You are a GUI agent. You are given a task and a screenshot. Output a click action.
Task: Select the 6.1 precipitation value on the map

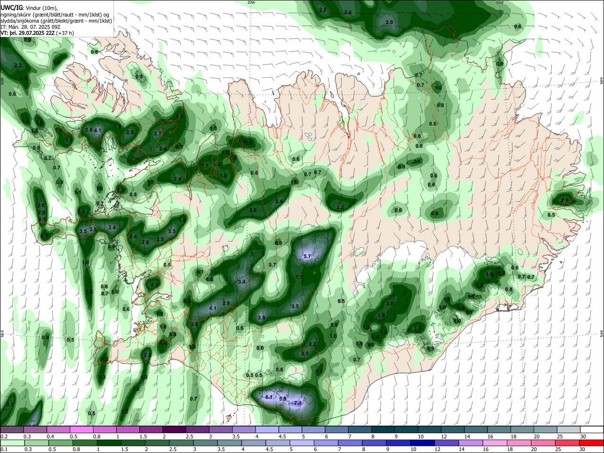click(269, 397)
